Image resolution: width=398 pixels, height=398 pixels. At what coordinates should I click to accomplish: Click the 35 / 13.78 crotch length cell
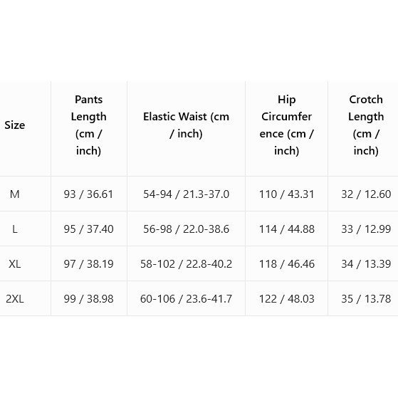point(366,299)
